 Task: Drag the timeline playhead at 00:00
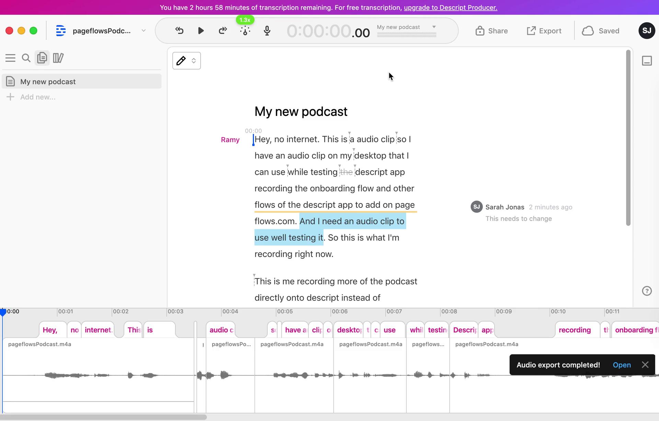click(x=2, y=311)
